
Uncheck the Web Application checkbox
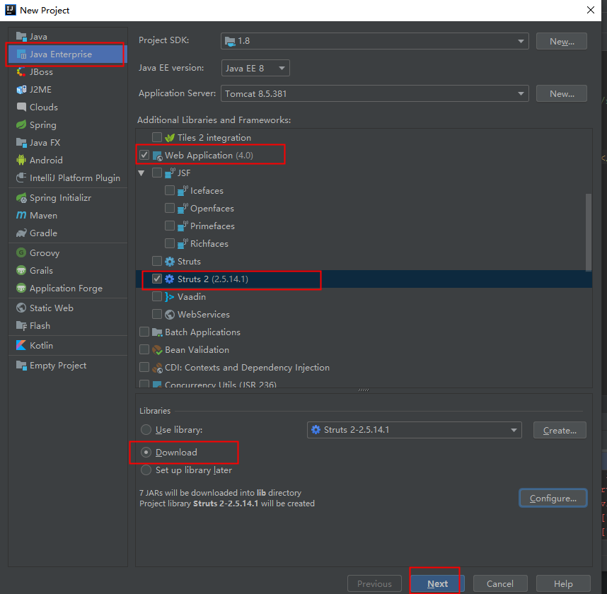[x=144, y=155]
